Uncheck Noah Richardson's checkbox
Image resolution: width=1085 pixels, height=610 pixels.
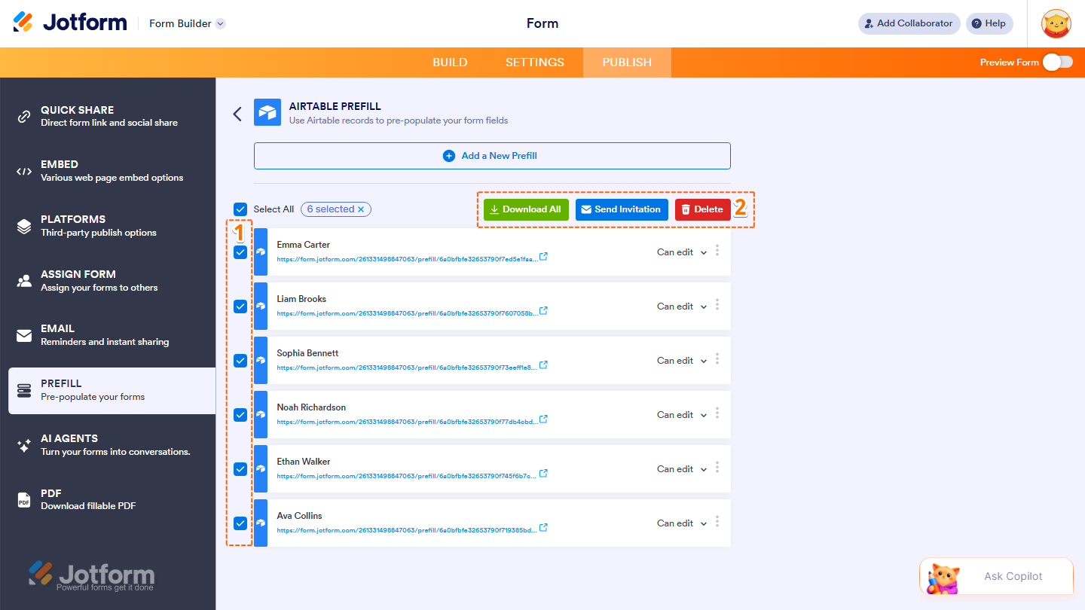[x=240, y=415]
